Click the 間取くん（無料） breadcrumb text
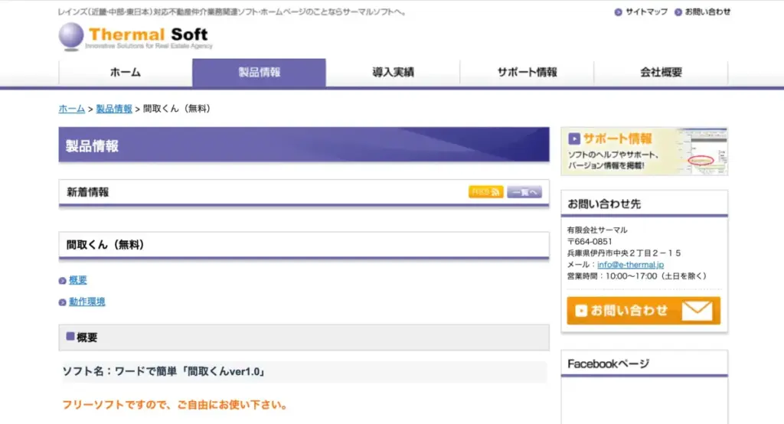 pos(178,109)
